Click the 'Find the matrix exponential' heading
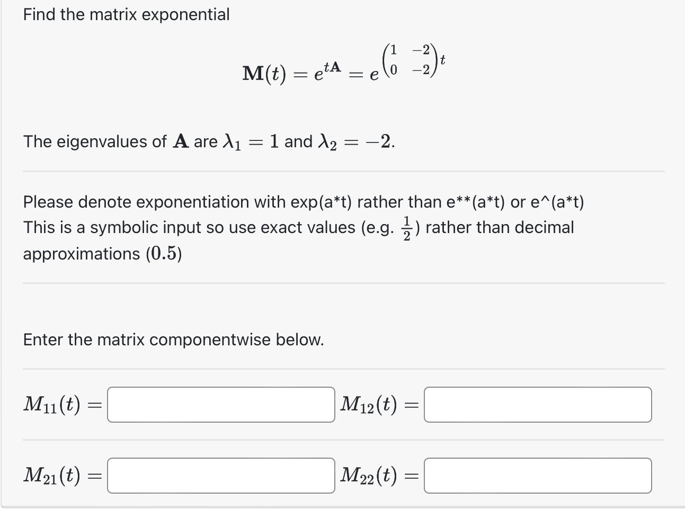The height and width of the screenshot is (509, 685). 126,14
